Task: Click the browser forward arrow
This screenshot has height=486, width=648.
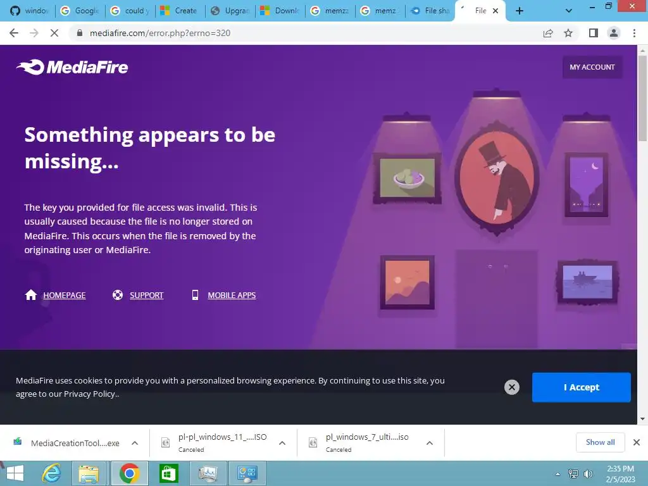Action: coord(34,33)
